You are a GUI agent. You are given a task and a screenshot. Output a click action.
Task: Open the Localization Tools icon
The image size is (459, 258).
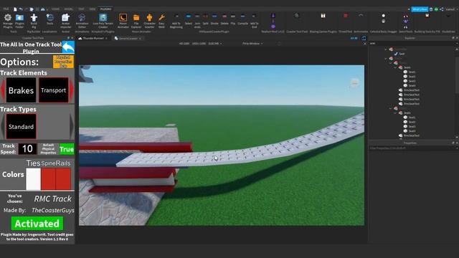coord(50,19)
